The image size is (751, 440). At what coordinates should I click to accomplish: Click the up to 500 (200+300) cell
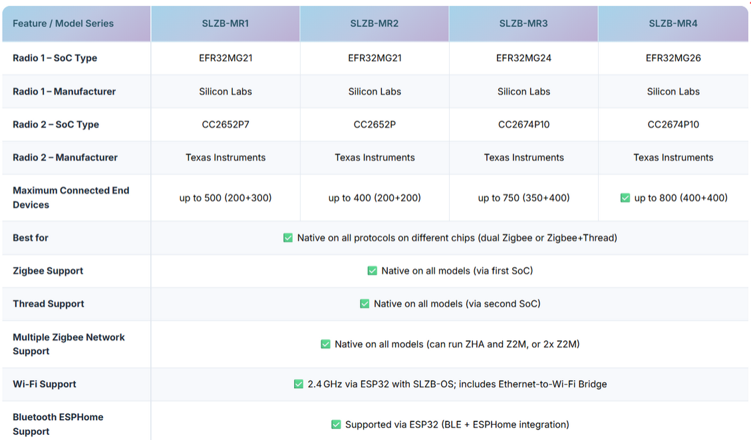coord(225,198)
